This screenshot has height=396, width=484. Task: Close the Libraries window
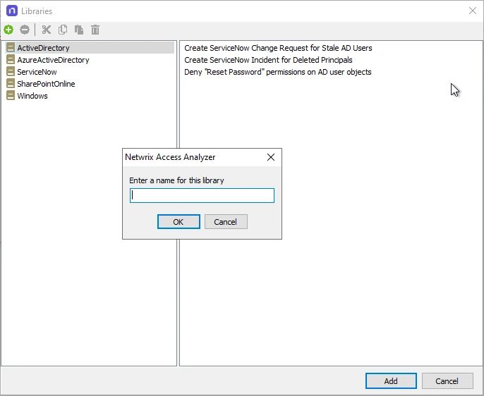pos(472,11)
